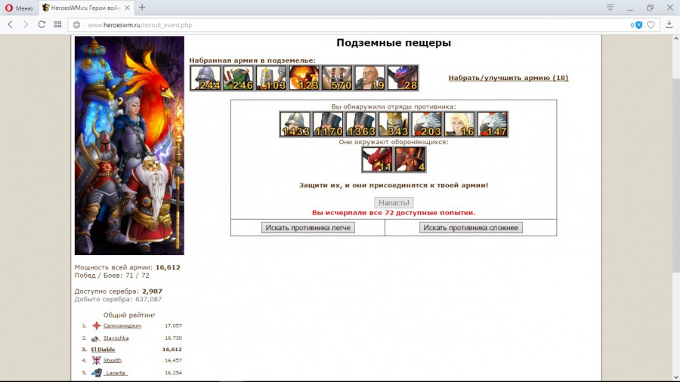Click available silver value 2,987
The width and height of the screenshot is (680, 382).
152,291
